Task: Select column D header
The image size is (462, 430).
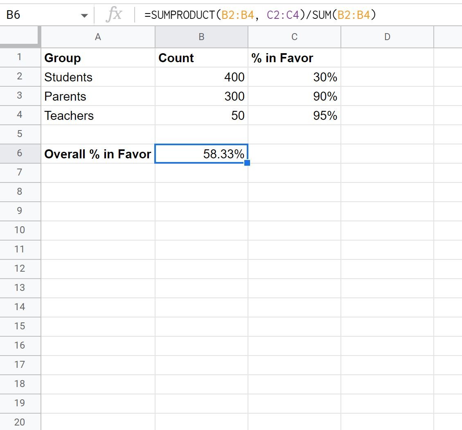Action: 387,37
